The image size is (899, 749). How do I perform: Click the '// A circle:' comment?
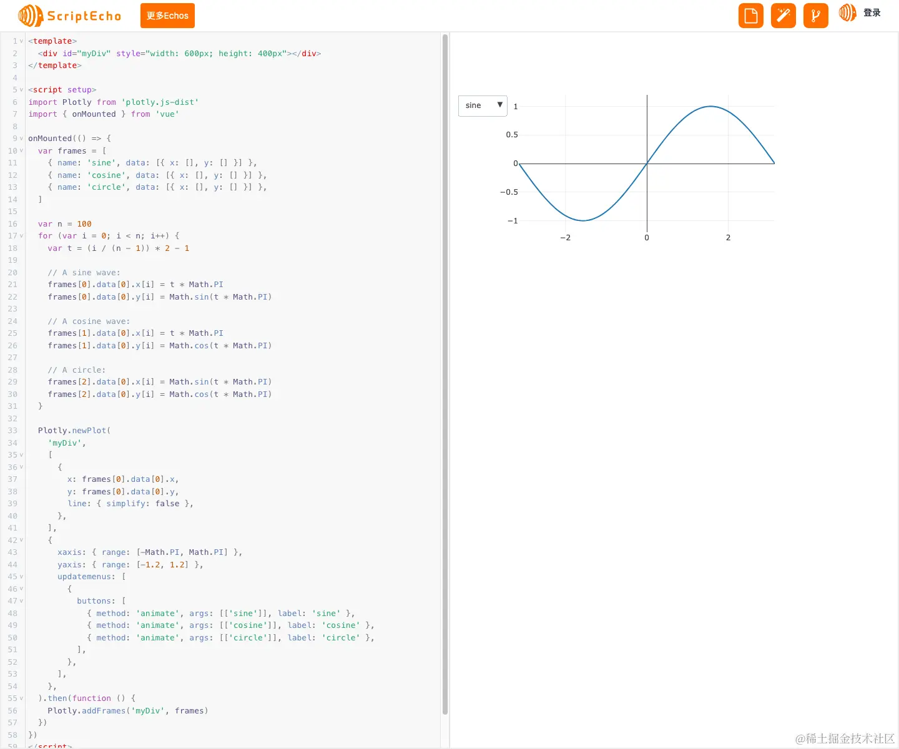pos(77,370)
